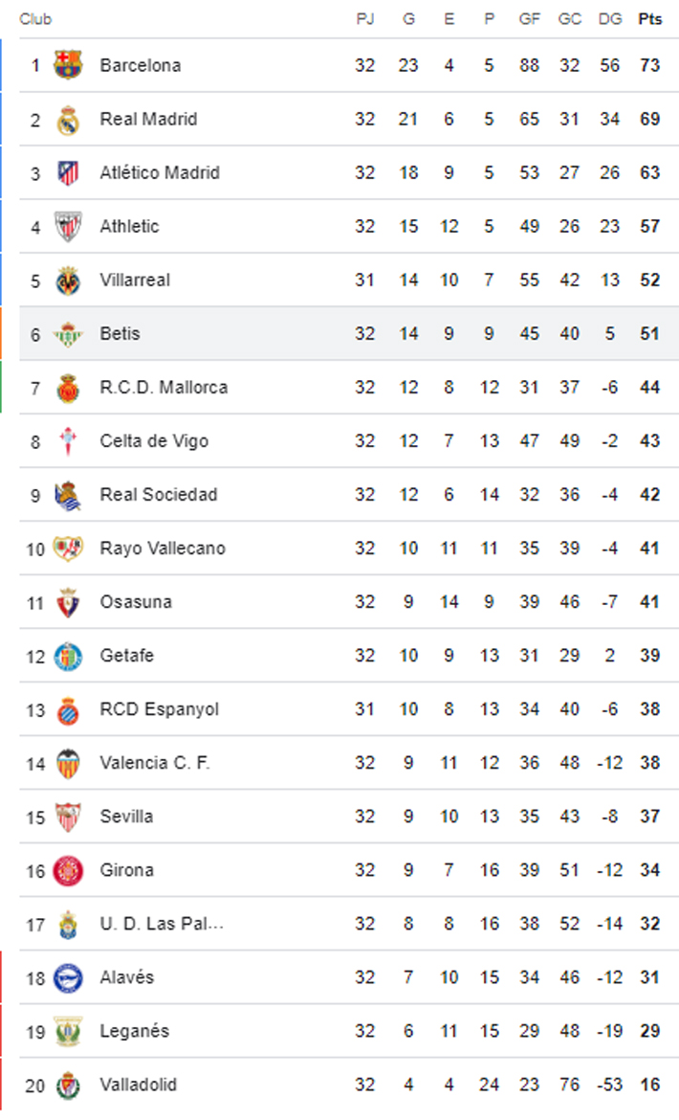Click the Villarreal yellow crest
The image size is (679, 1120).
68,280
